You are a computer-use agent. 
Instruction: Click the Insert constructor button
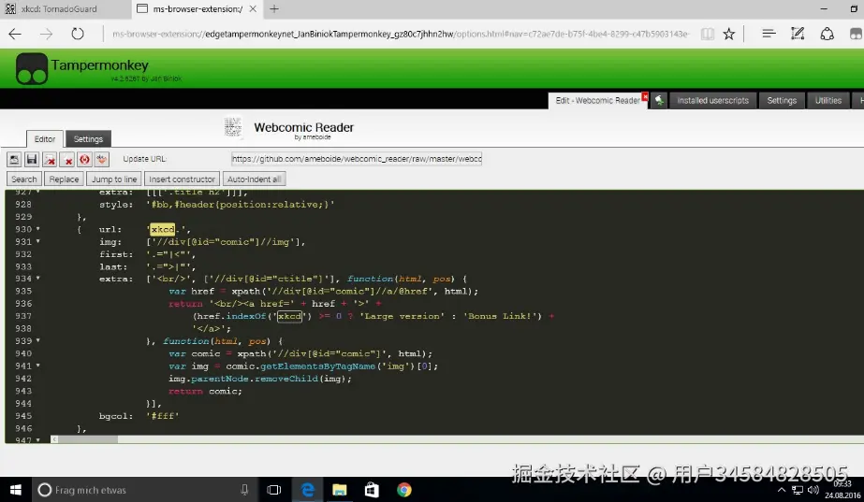point(182,179)
